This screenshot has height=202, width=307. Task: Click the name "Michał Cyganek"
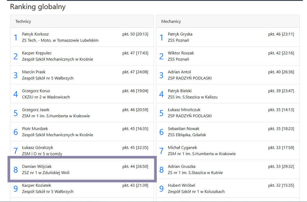coord(183,148)
